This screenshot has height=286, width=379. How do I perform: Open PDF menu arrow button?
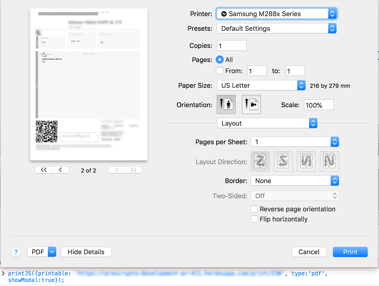pyautogui.click(x=52, y=252)
